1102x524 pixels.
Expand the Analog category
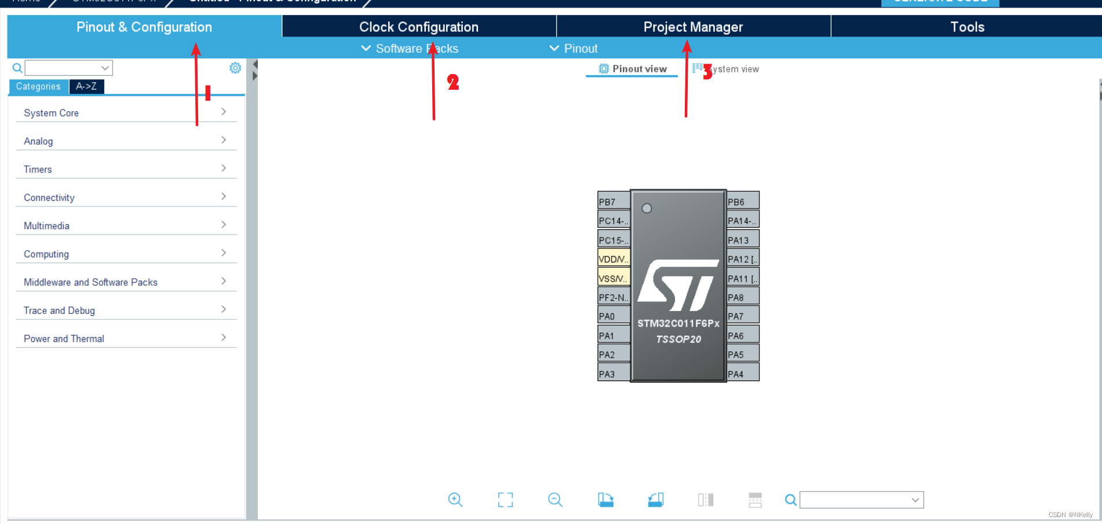point(126,141)
